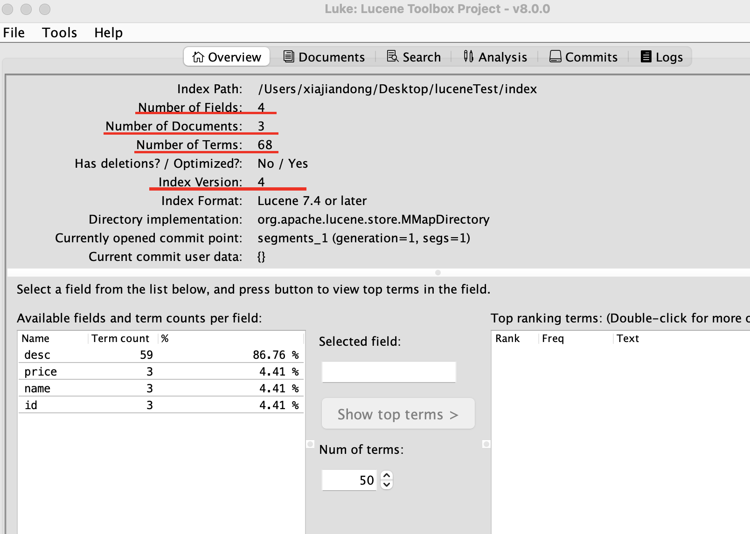
Task: Click the Analysis tab tools icon
Action: (x=468, y=56)
